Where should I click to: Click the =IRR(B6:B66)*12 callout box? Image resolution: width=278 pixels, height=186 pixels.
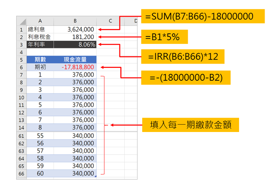pos(187,56)
